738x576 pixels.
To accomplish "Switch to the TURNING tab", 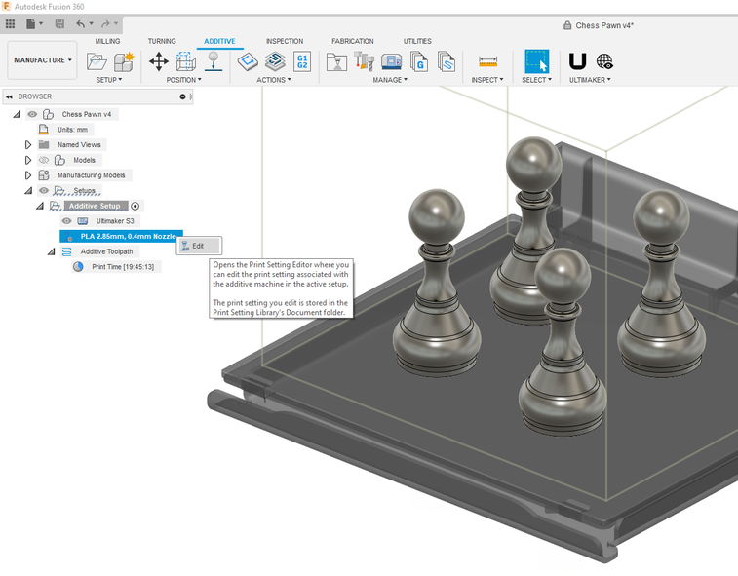I will pos(162,41).
